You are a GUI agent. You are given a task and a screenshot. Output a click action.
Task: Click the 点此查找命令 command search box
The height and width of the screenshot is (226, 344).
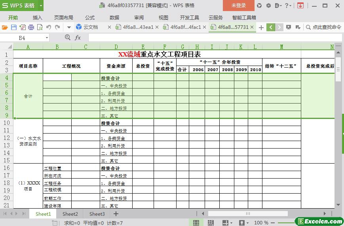pos(324,27)
